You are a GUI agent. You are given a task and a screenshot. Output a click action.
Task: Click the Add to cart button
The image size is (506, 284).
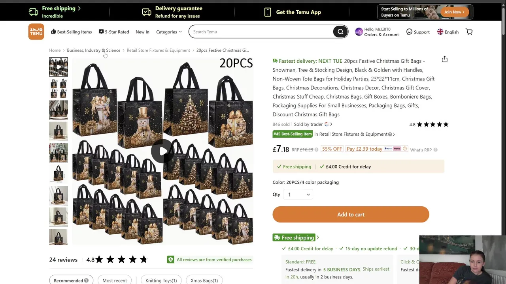pos(351,215)
